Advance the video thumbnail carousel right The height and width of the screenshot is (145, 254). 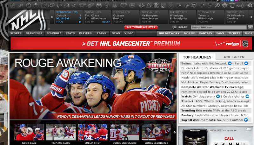[175, 132]
